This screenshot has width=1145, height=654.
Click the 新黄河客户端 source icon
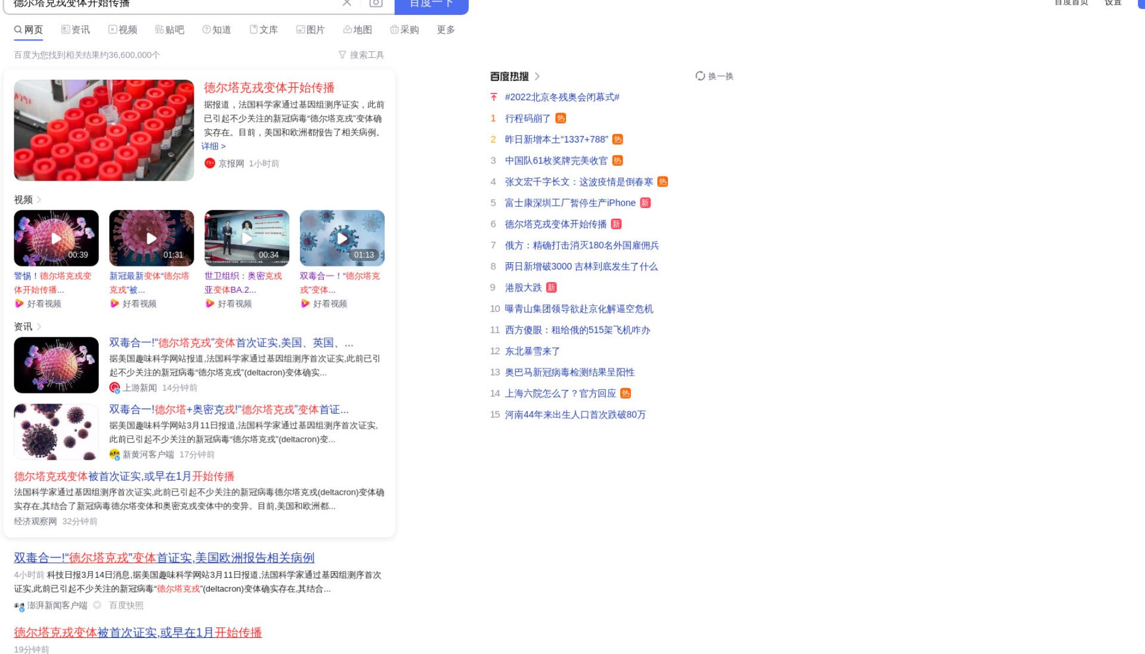(114, 454)
